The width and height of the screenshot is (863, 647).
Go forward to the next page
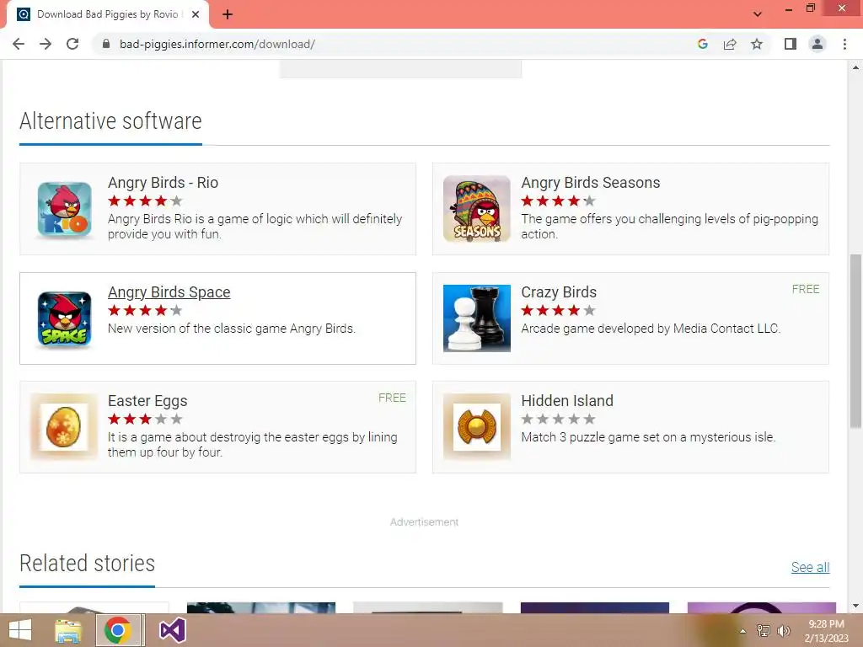tap(46, 44)
